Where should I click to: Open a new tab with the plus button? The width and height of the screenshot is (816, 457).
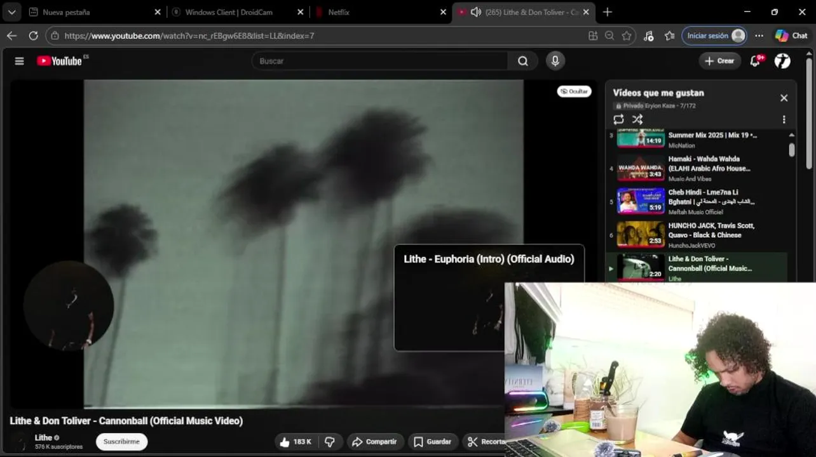(607, 12)
